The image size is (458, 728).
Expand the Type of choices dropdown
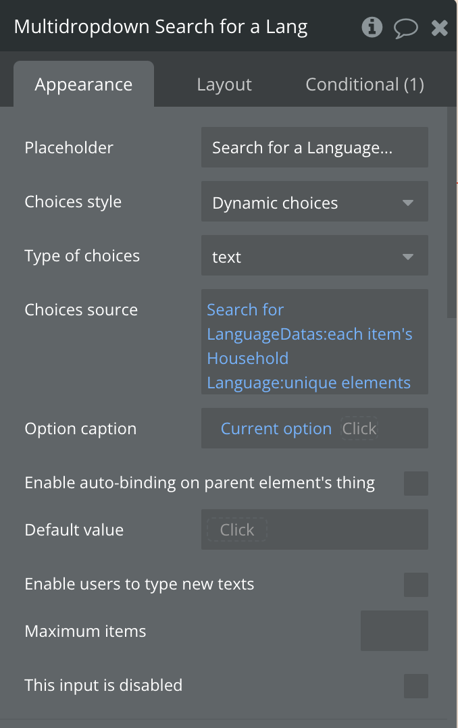[x=314, y=256]
